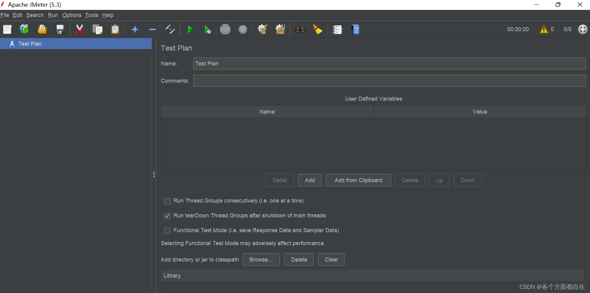Click the Reset Search broom icon

click(318, 29)
